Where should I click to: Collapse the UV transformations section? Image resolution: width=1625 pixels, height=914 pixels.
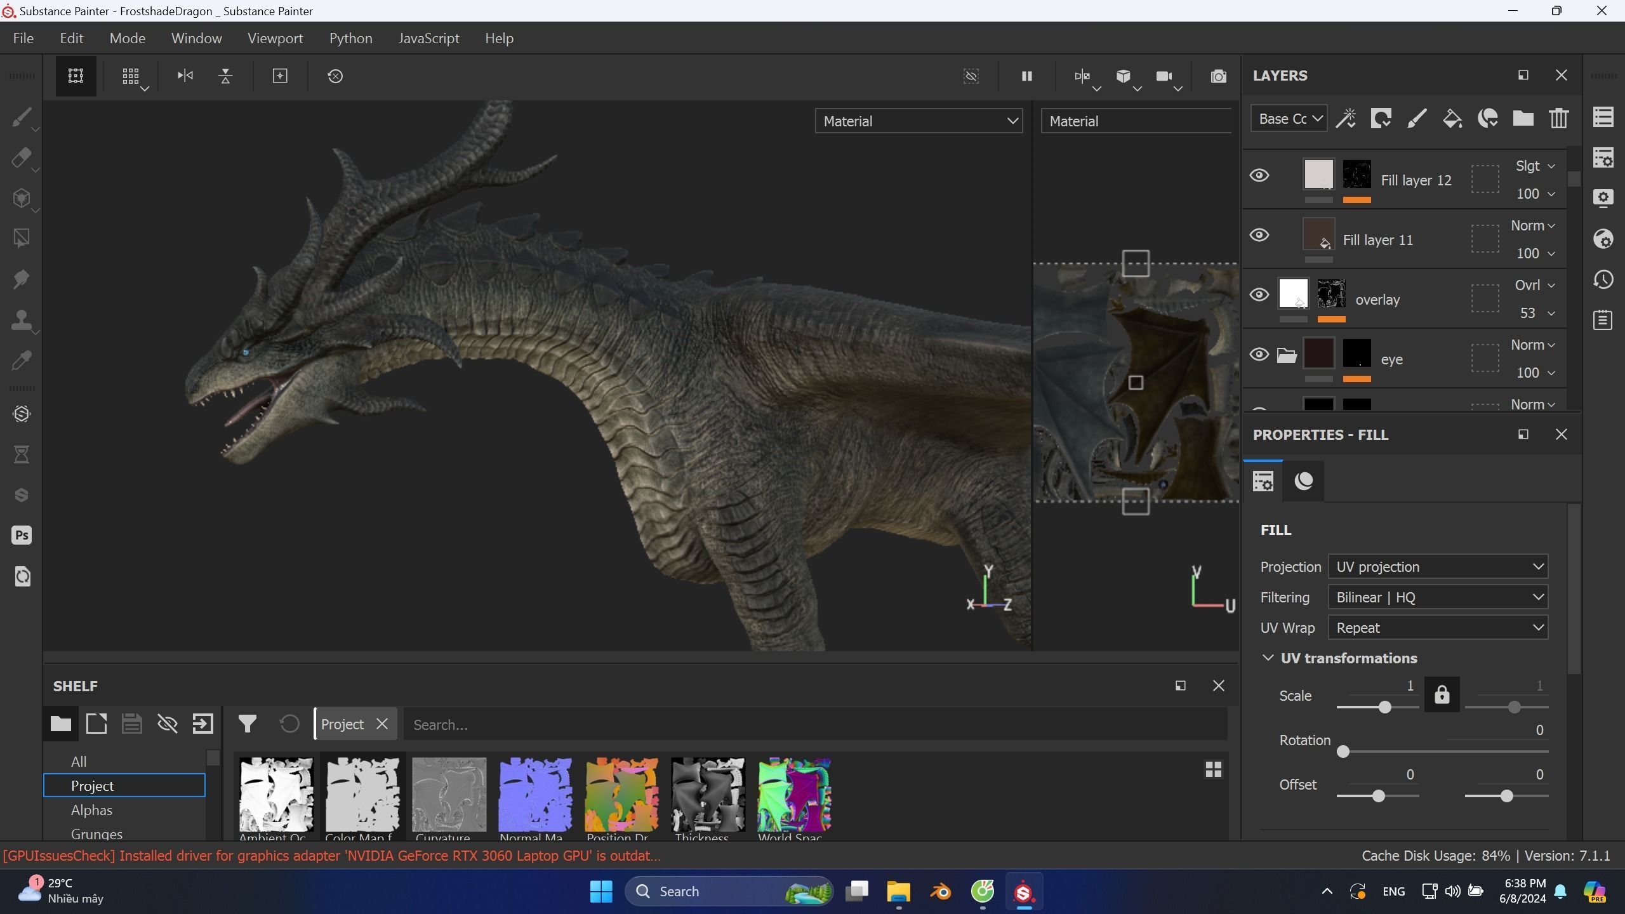pyautogui.click(x=1268, y=658)
